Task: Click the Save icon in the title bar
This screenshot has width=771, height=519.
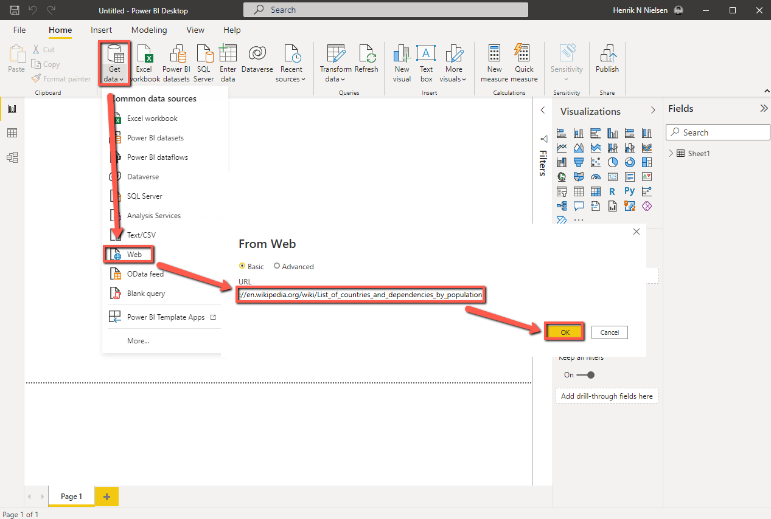Action: pos(15,10)
